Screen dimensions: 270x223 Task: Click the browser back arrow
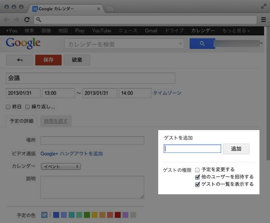click(x=7, y=20)
